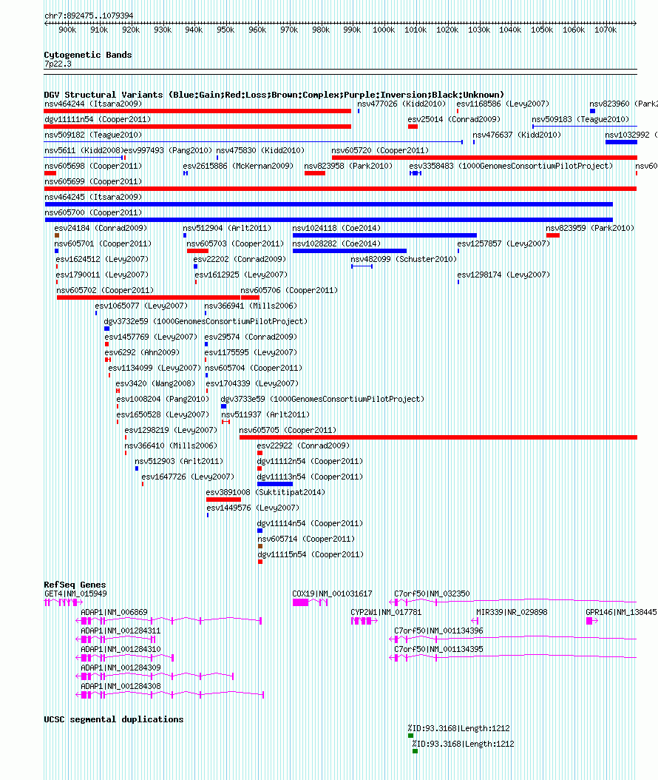Image resolution: width=658 pixels, height=780 pixels.
Task: Click the esv22922 (Conrad2009) label
Action: 303,446
